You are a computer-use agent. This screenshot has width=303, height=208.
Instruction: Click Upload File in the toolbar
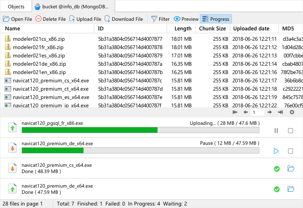coord(85,19)
